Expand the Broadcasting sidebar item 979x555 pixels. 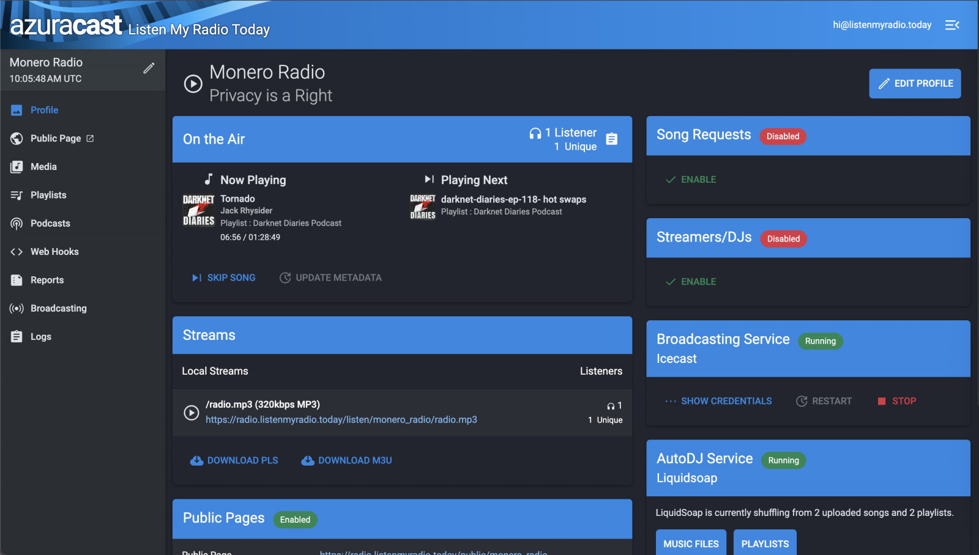[x=58, y=309]
